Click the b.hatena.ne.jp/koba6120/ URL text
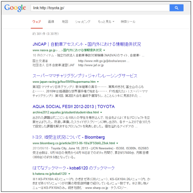This screenshot has width=193, height=193. (50, 174)
